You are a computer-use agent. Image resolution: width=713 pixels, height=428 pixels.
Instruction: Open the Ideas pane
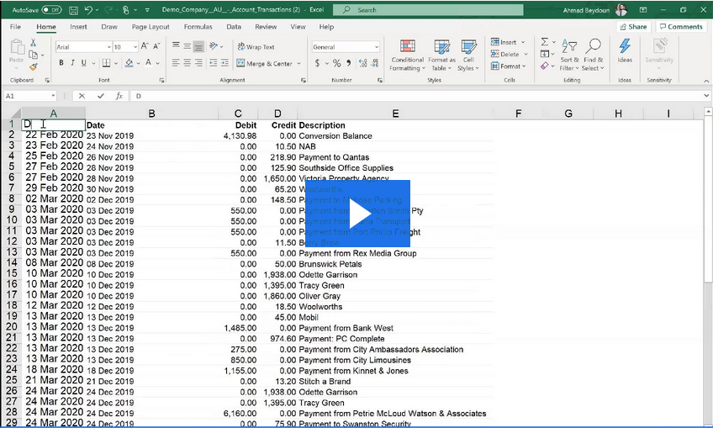(625, 51)
